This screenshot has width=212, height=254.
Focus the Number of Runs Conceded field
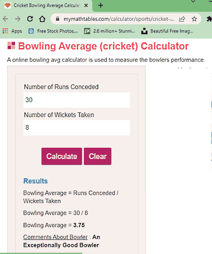tap(77, 100)
